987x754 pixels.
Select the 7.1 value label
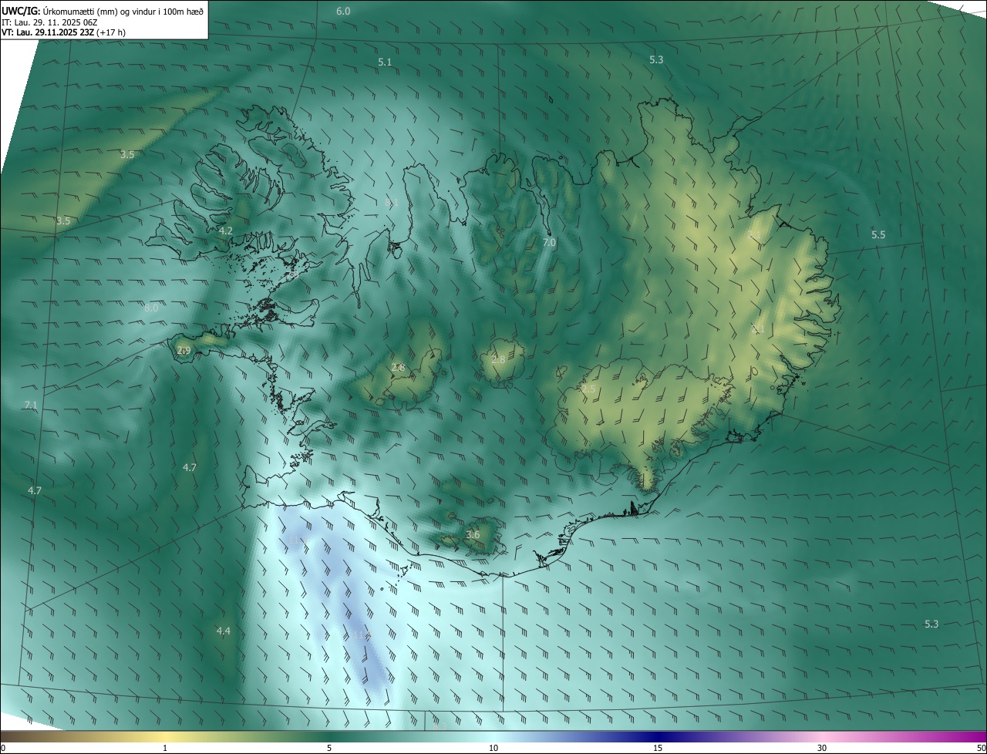coord(31,405)
